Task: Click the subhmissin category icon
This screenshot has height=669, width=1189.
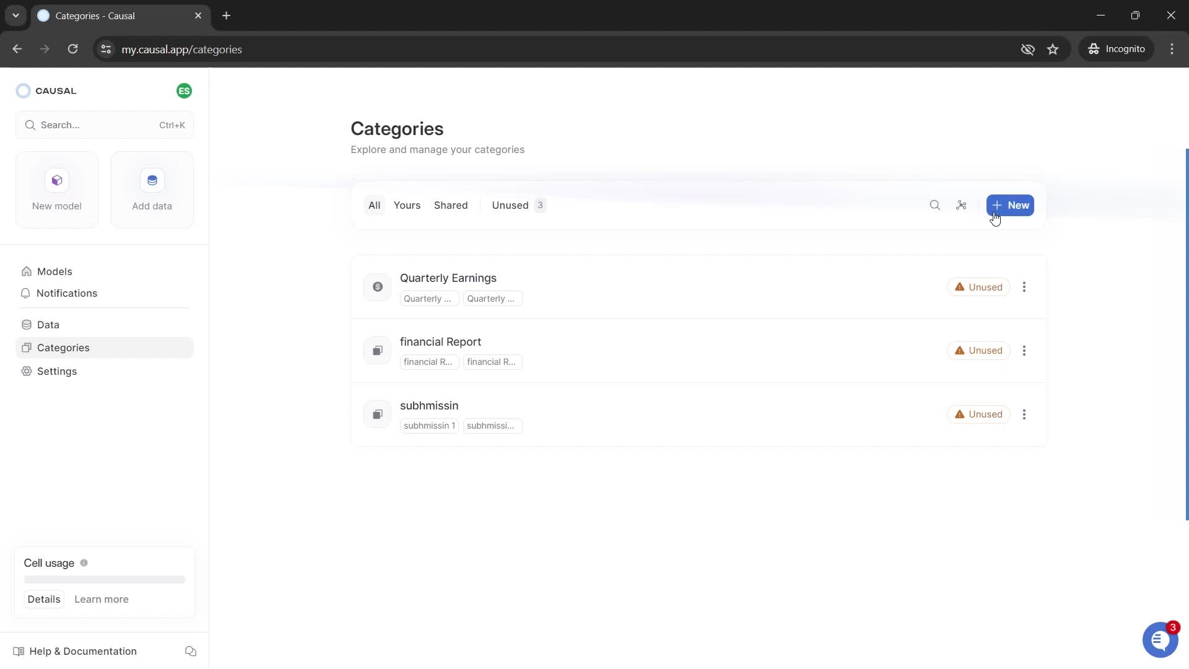Action: coord(377,414)
